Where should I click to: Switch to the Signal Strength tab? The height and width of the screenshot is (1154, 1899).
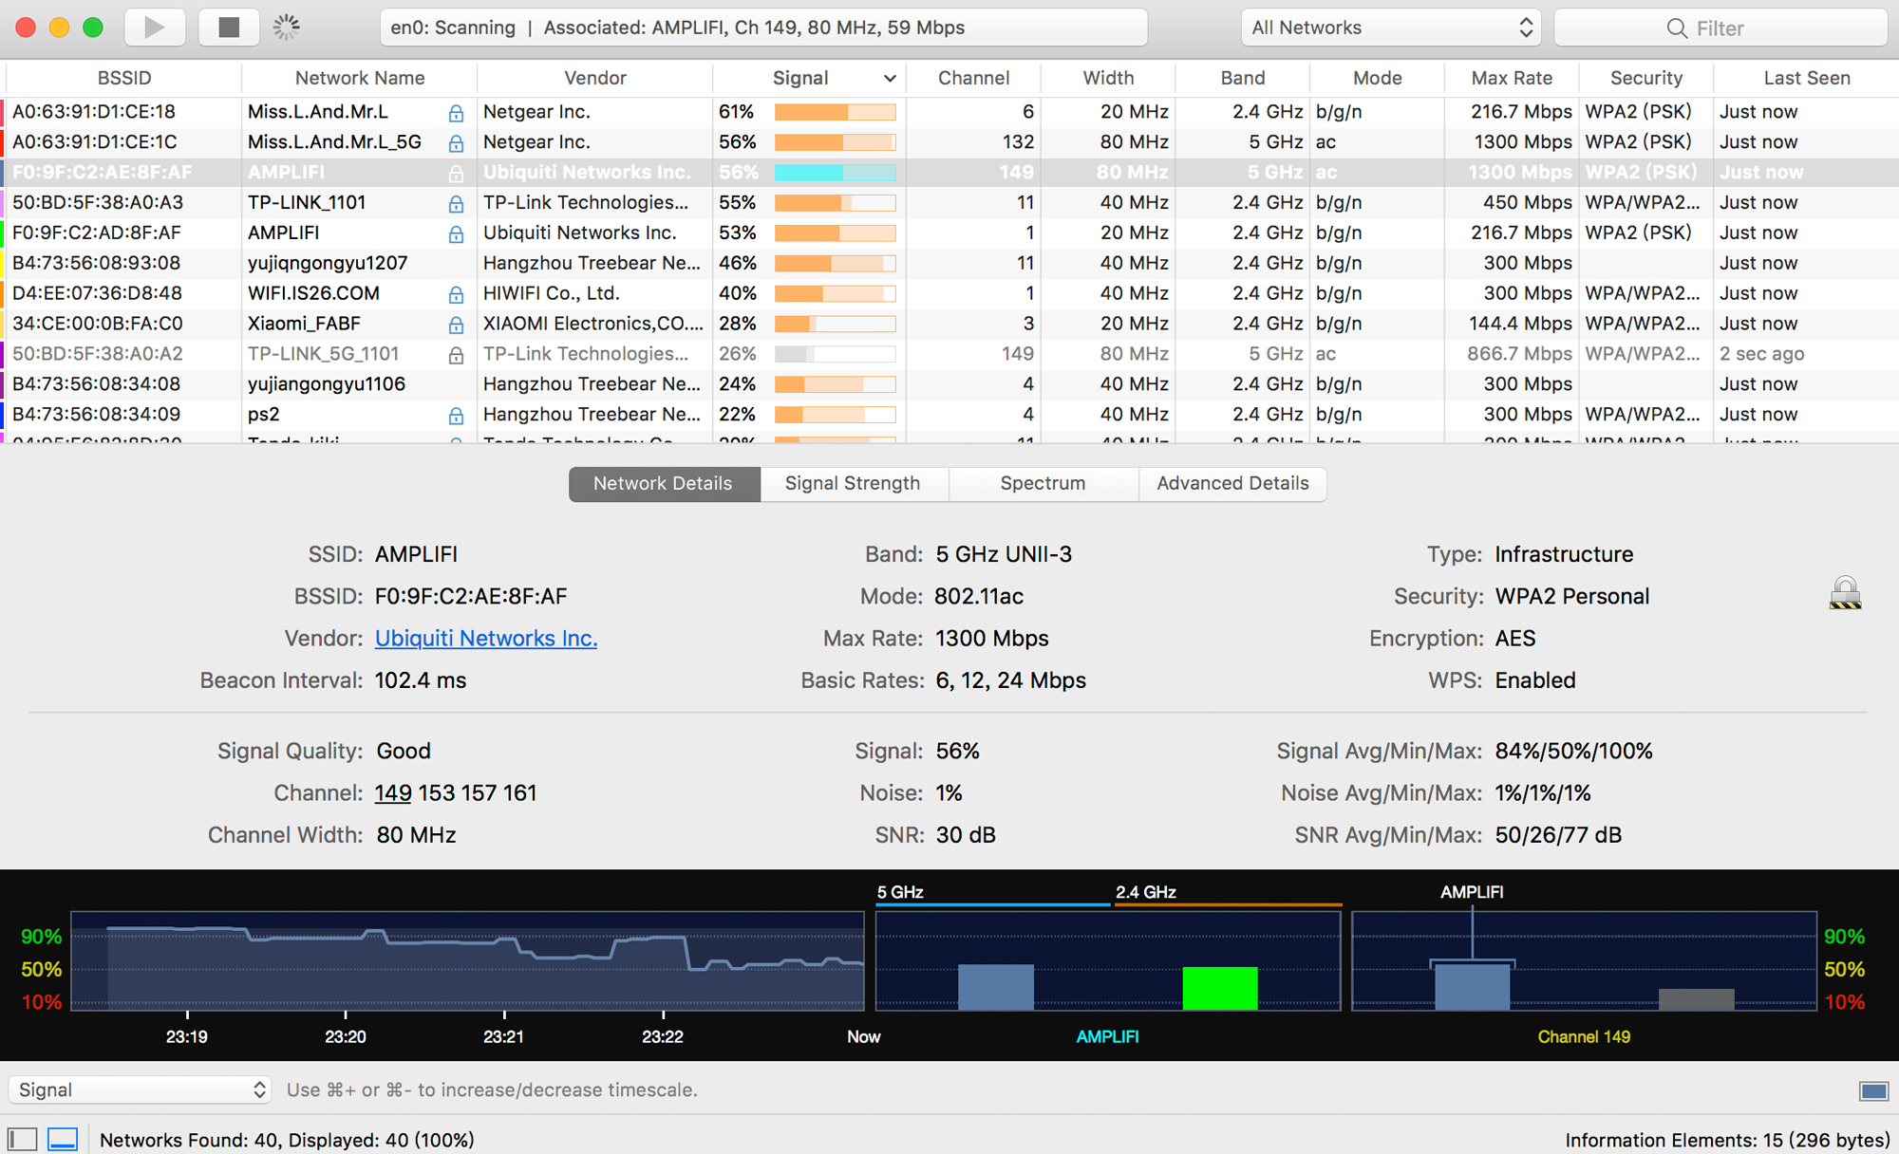(853, 483)
